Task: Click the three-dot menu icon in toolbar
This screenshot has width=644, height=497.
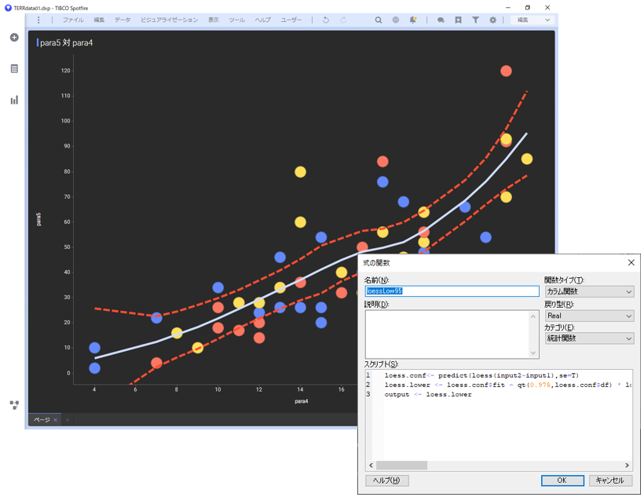Action: pos(38,20)
